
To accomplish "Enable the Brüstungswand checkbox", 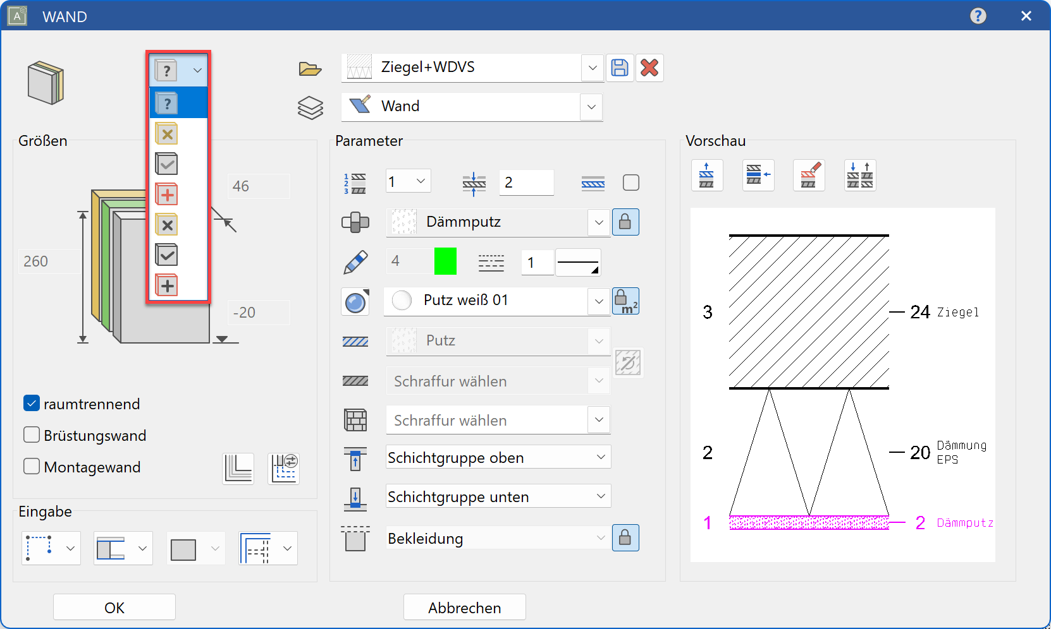I will point(32,435).
